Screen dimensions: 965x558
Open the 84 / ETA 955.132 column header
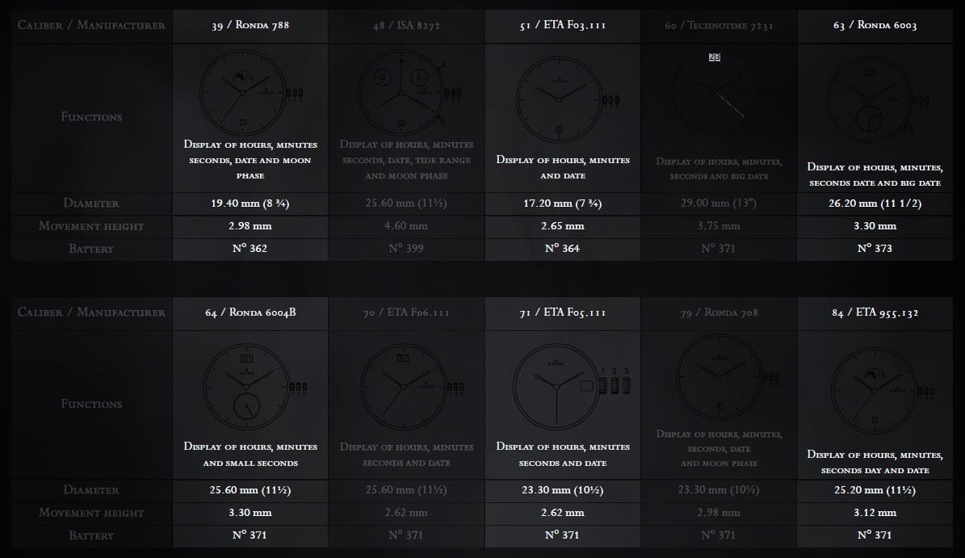coord(876,313)
